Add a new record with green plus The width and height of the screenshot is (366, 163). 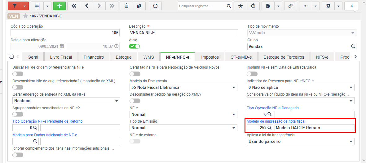[x=59, y=6]
